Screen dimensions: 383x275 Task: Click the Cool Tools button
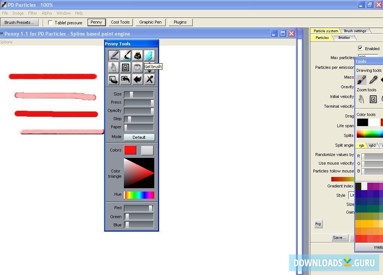point(120,22)
